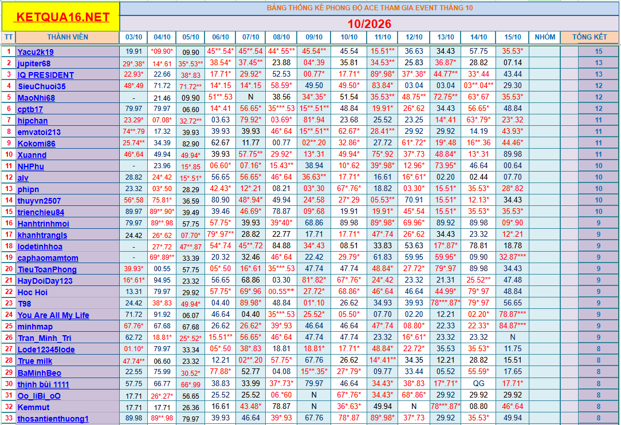Open the trienchieu84 member link
This screenshot has width=621, height=425.
pos(41,212)
